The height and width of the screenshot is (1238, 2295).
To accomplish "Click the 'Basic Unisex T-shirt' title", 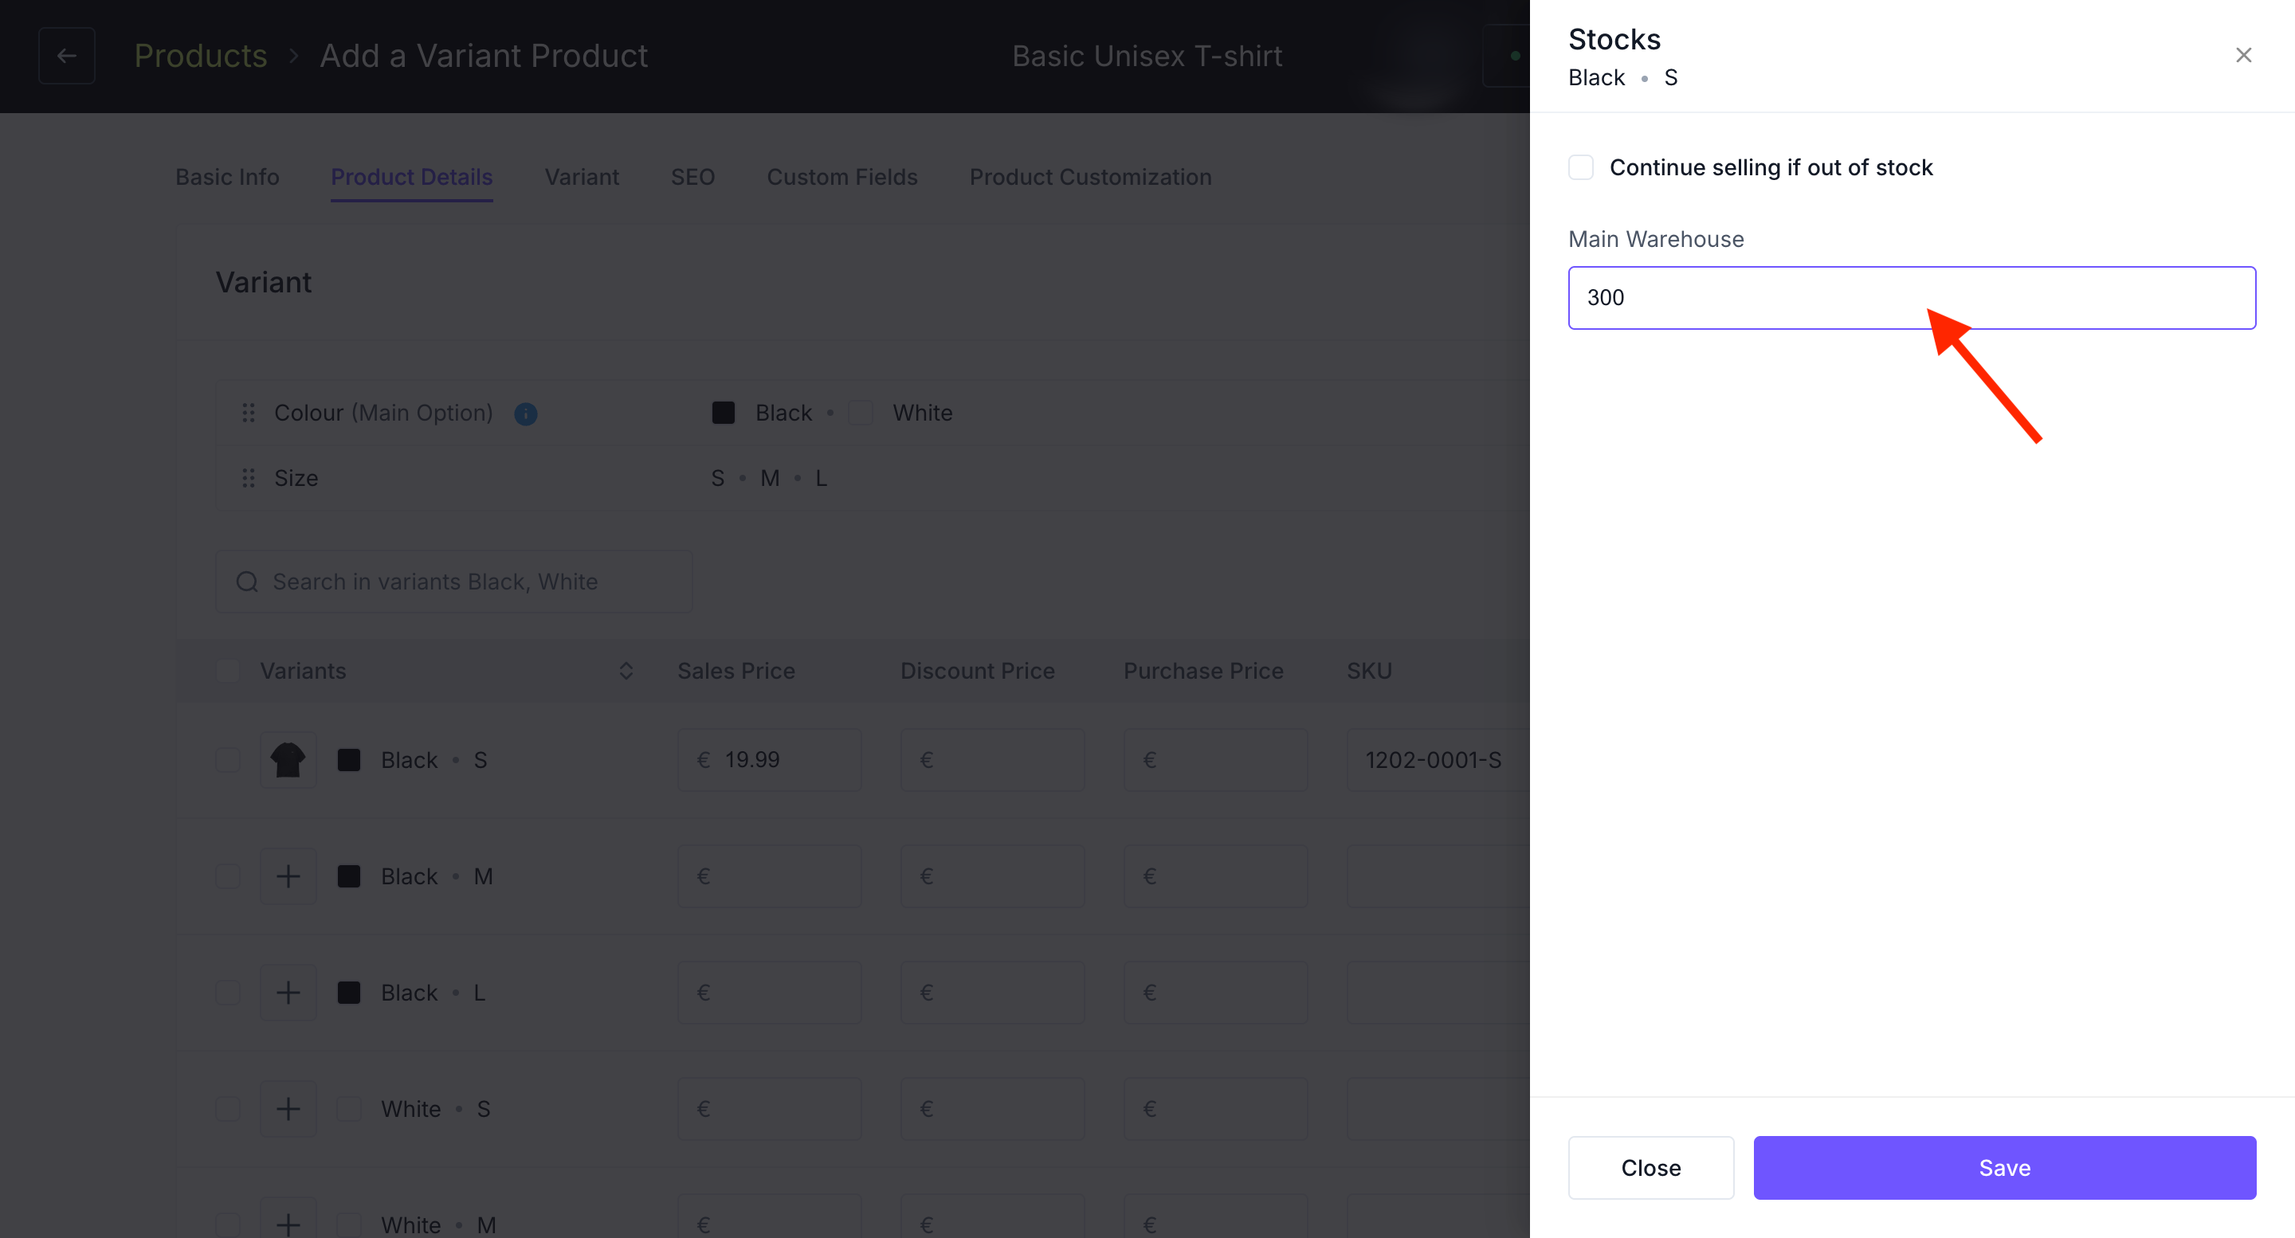I will pyautogui.click(x=1147, y=56).
